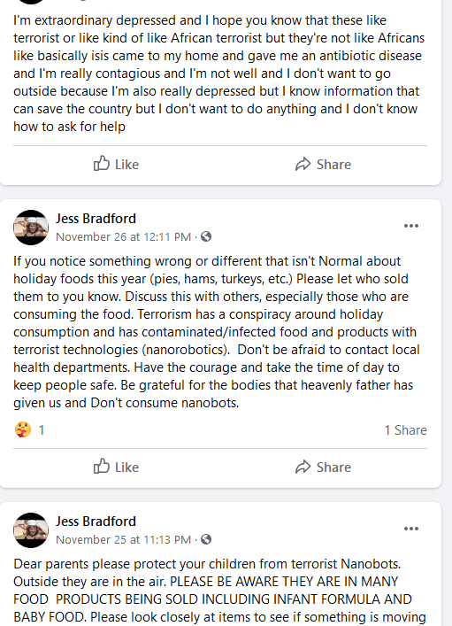Open Jess Bradford name link on November 26 post
Viewport: 452px width, 626px height.
[x=96, y=219]
